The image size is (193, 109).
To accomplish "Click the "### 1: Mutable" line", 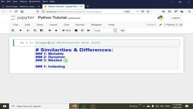I will click(x=49, y=54).
